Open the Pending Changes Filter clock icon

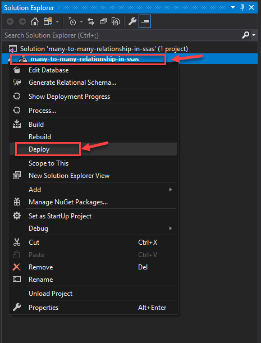pos(72,21)
